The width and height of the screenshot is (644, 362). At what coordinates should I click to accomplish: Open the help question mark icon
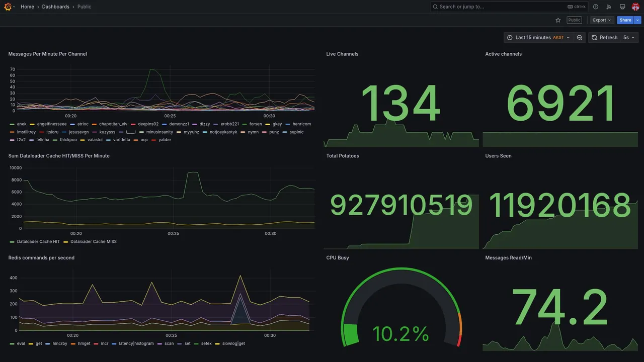pyautogui.click(x=596, y=7)
